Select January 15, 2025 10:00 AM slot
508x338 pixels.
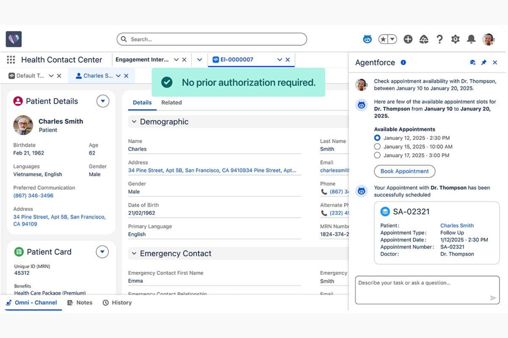[377, 147]
